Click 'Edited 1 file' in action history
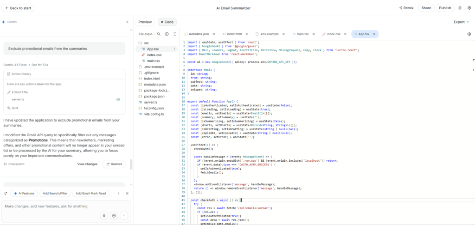This screenshot has height=225, width=475. (19, 92)
